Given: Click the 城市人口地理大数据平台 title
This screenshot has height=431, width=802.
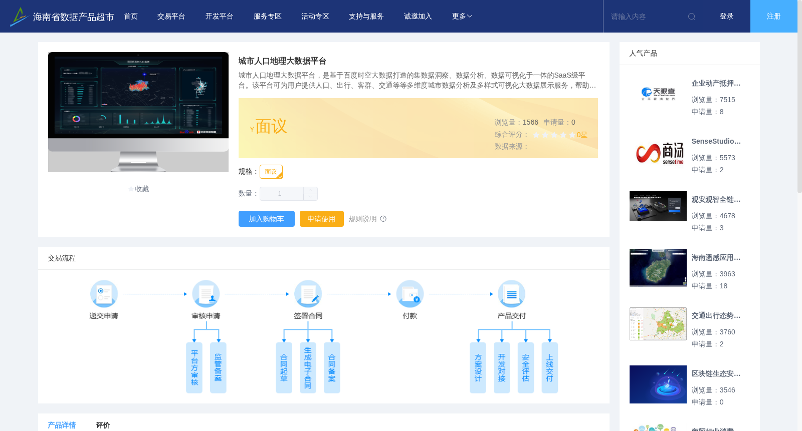Looking at the screenshot, I should [x=282, y=61].
